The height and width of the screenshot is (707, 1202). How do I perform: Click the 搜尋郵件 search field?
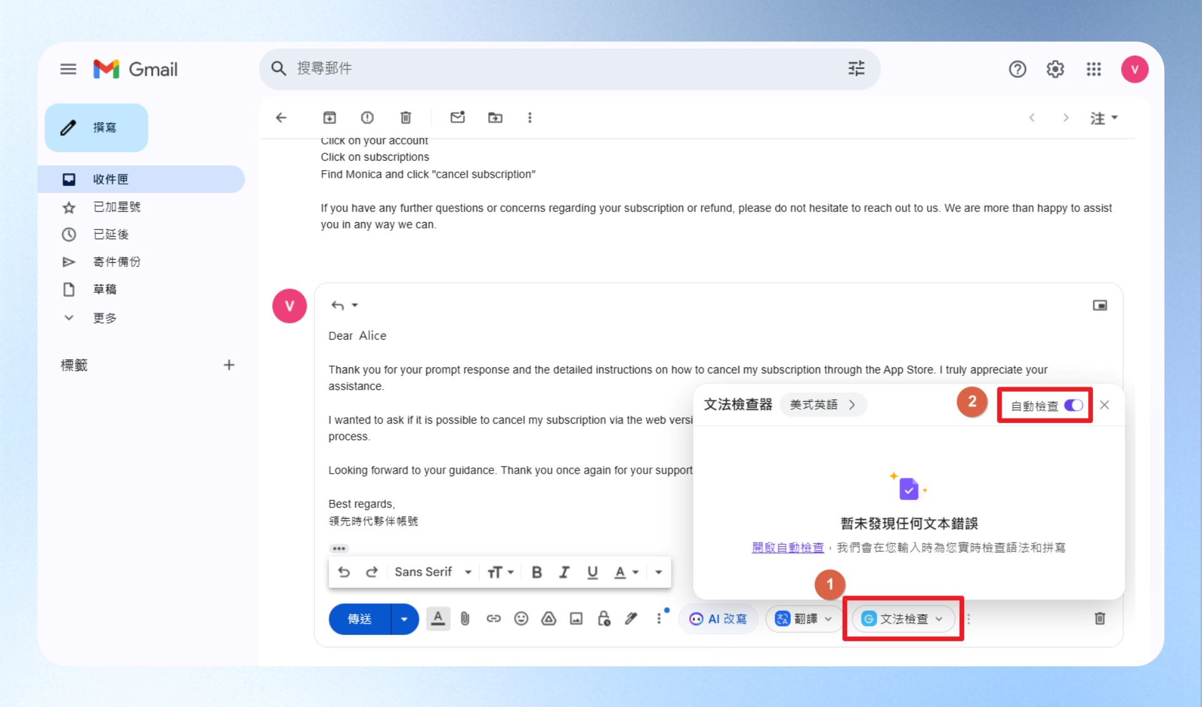(568, 68)
